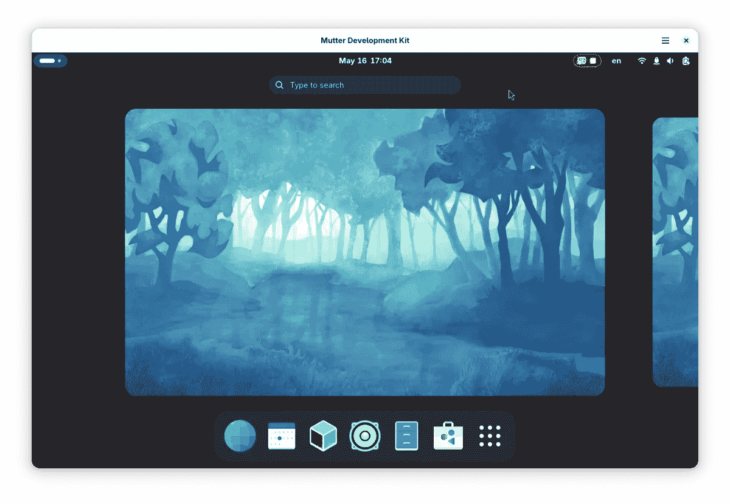730x503 pixels.
Task: Show all apps with the dots grid
Action: [x=490, y=436]
